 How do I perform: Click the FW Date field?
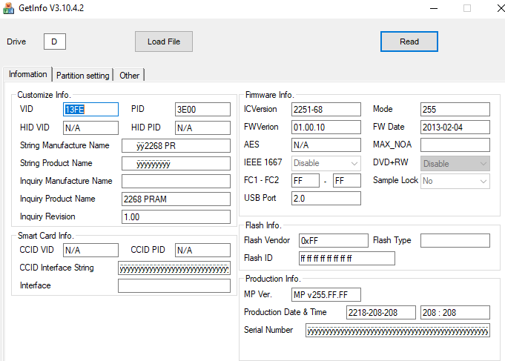[x=455, y=127]
